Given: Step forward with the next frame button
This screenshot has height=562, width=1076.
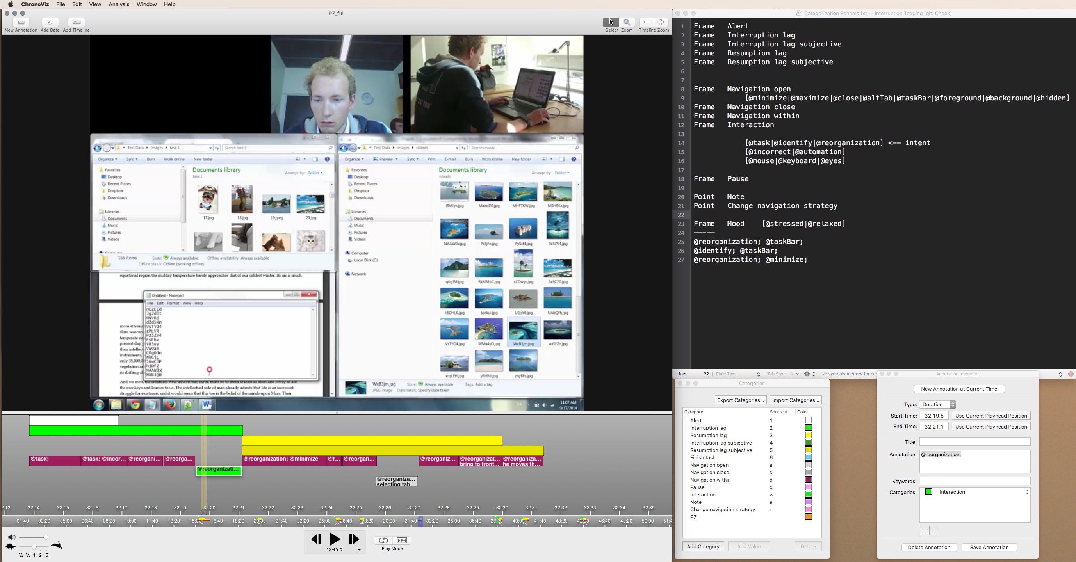Looking at the screenshot, I should 354,539.
